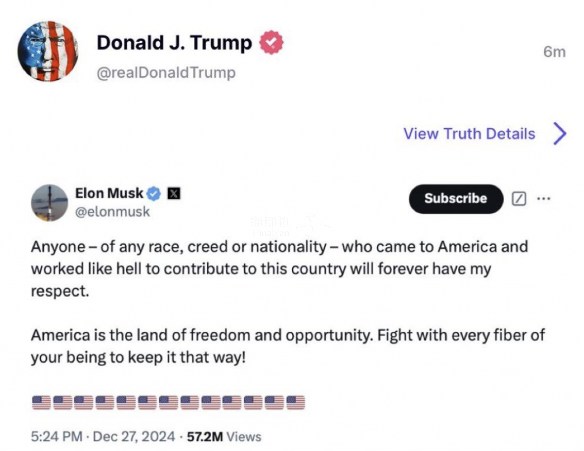Screen dimensions: 584x451
Task: Click the Grok slash icon beside Subscribe
Action: (x=519, y=198)
